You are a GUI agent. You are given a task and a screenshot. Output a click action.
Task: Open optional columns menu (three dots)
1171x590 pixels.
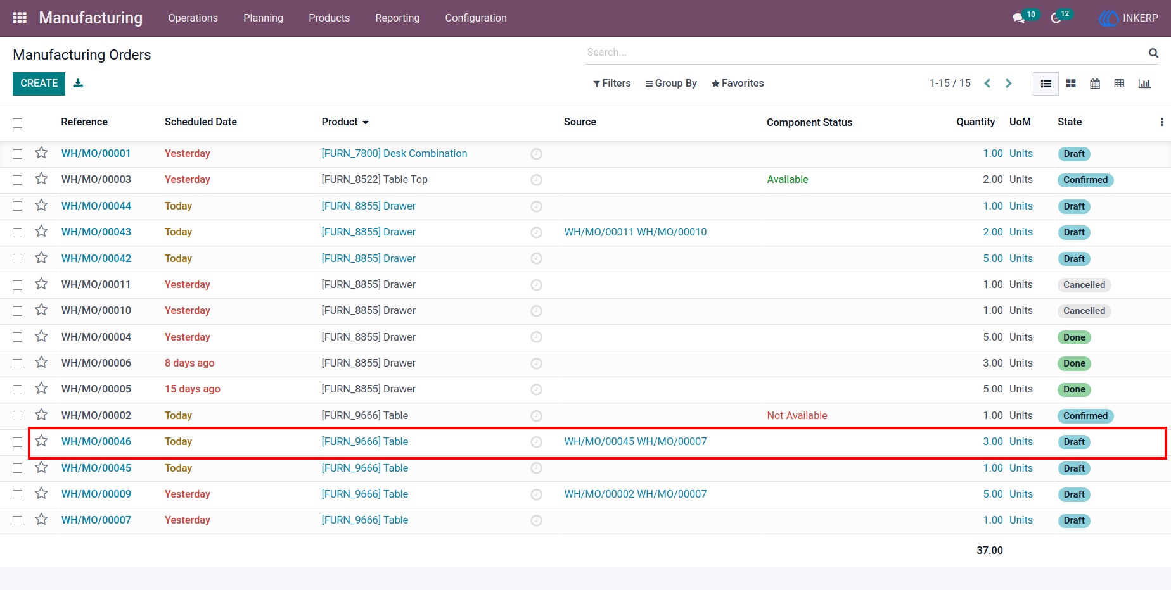pyautogui.click(x=1161, y=122)
